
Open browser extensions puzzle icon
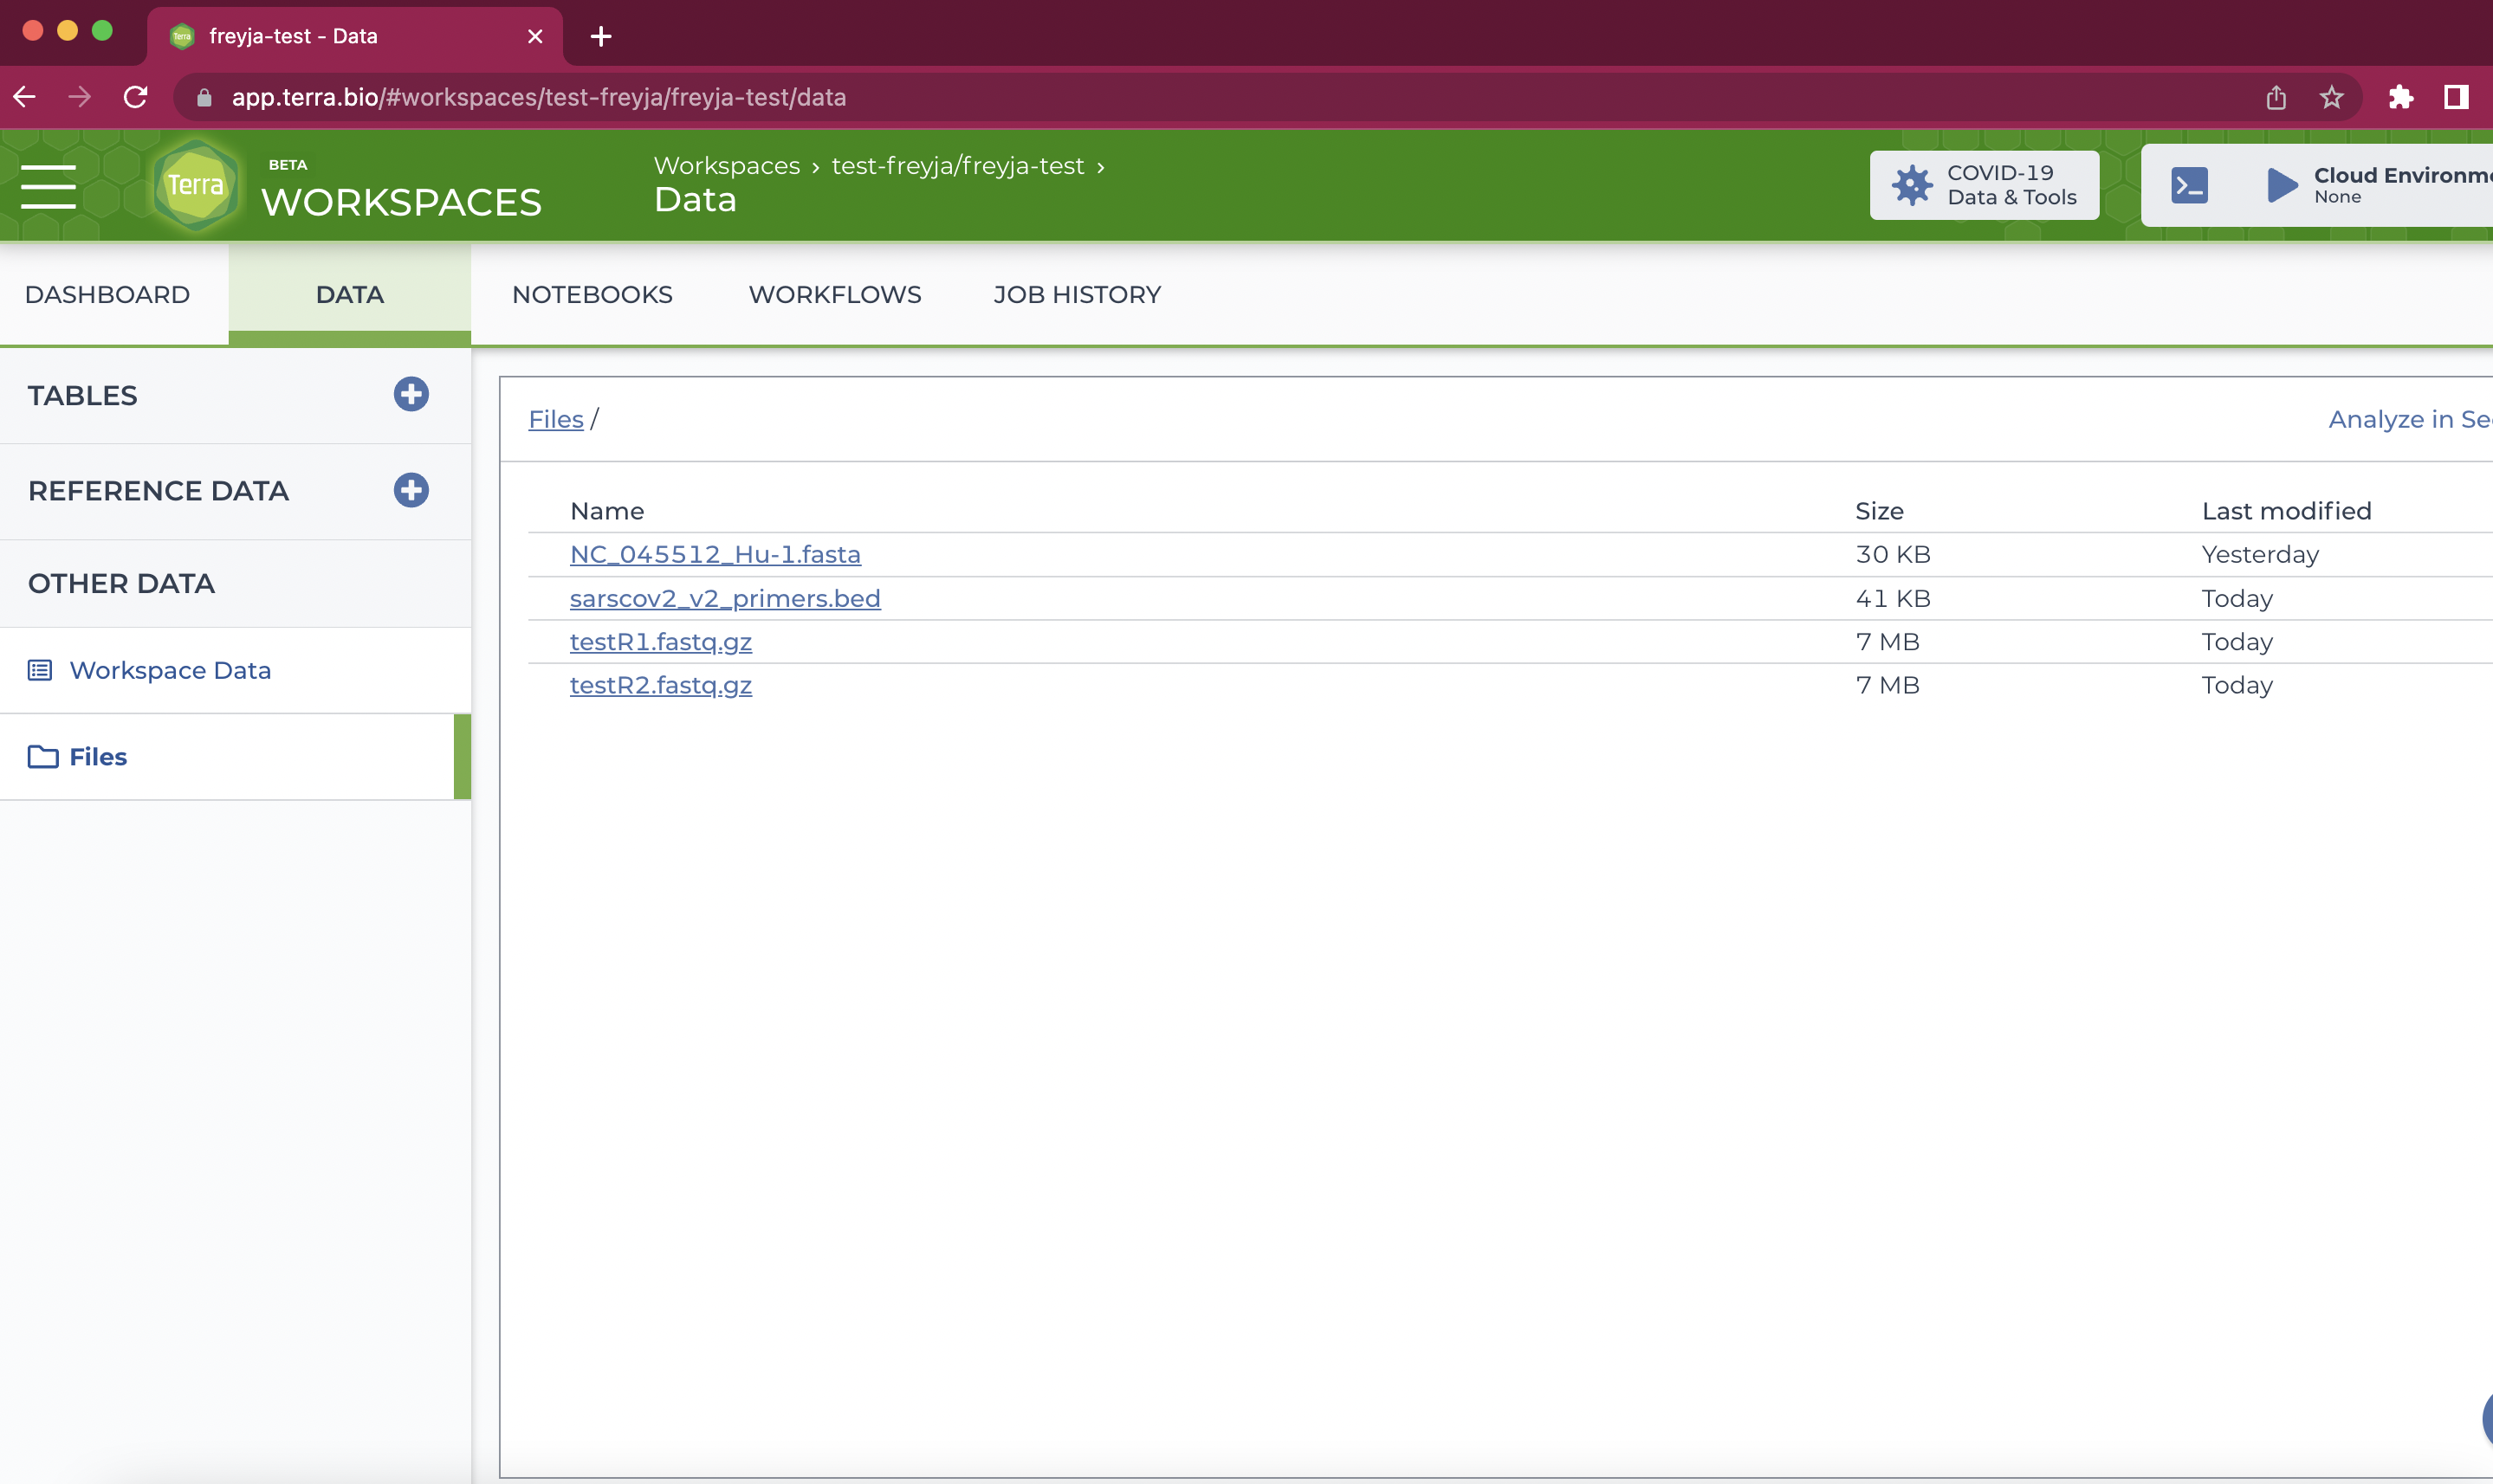[x=2400, y=97]
